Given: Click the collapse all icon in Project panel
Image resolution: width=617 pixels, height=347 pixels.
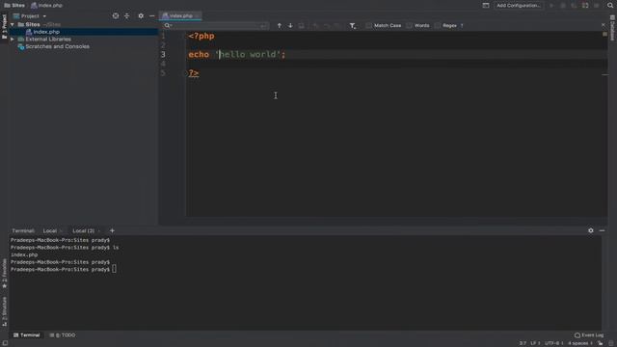Looking at the screenshot, I should point(126,16).
